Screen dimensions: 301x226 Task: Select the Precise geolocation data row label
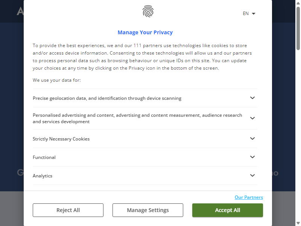[x=107, y=98]
